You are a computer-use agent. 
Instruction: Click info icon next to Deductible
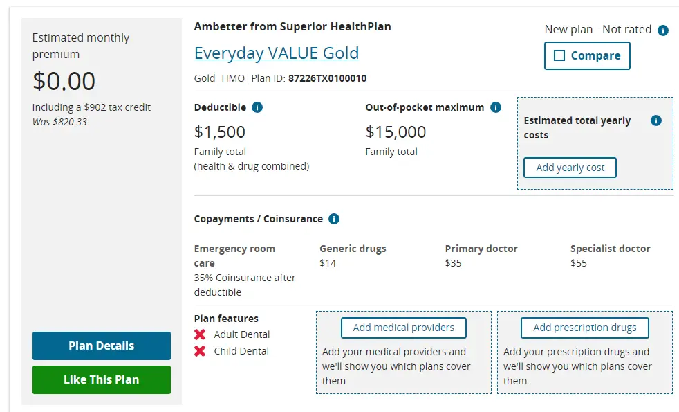pyautogui.click(x=257, y=107)
